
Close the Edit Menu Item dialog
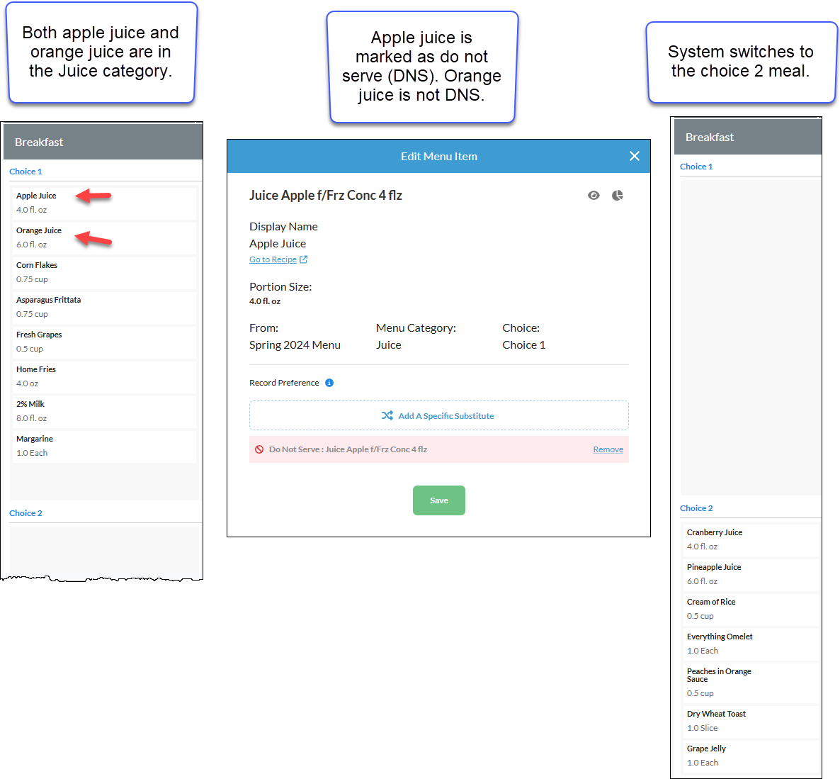point(635,156)
